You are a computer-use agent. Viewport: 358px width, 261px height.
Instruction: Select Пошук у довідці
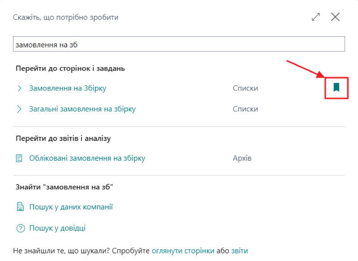57,228
